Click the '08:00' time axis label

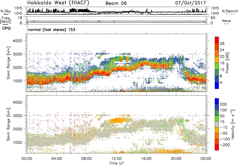(87, 159)
